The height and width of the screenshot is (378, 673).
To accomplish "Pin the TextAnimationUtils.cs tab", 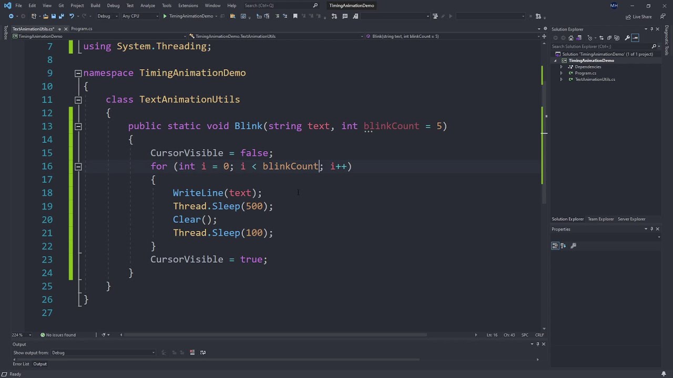I will (x=59, y=29).
